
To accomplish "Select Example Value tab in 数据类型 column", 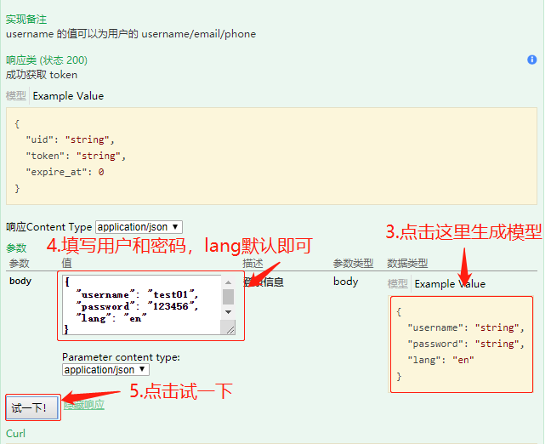I will click(450, 284).
